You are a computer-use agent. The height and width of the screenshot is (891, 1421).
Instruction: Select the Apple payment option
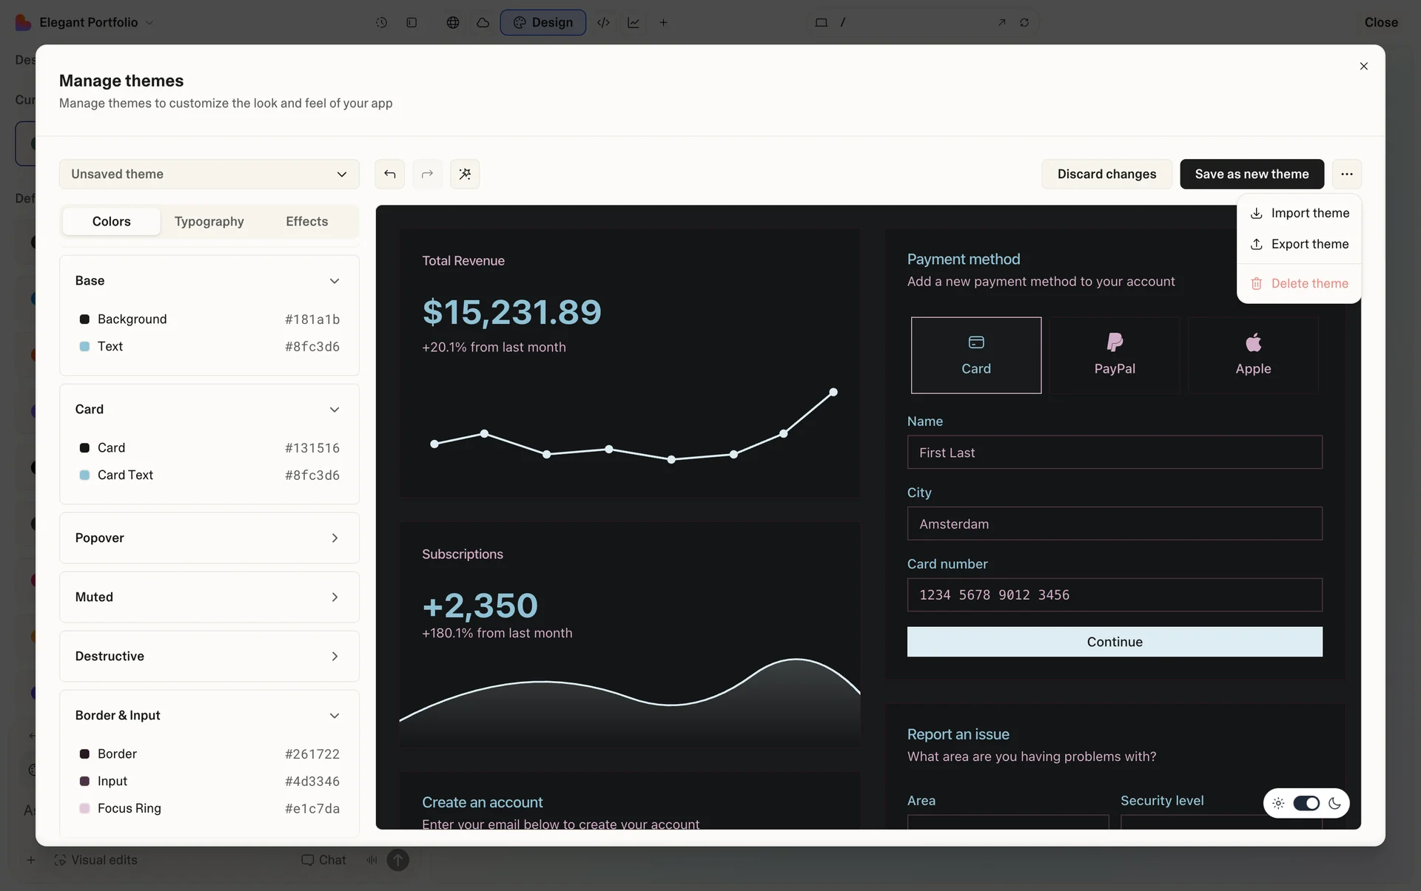click(1252, 355)
